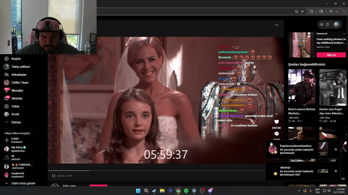Viewport: 348px width, 195px height.
Task: Click Chrome install app icon
Action: 296,11
